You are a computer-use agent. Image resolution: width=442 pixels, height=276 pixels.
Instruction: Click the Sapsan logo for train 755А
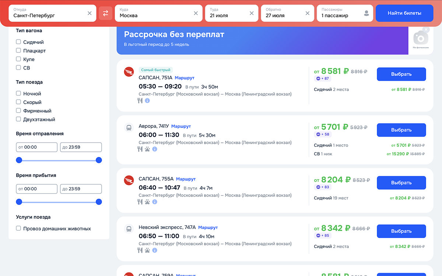[129, 180]
